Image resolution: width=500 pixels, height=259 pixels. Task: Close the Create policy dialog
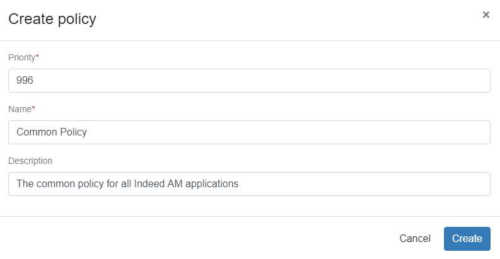tap(486, 14)
